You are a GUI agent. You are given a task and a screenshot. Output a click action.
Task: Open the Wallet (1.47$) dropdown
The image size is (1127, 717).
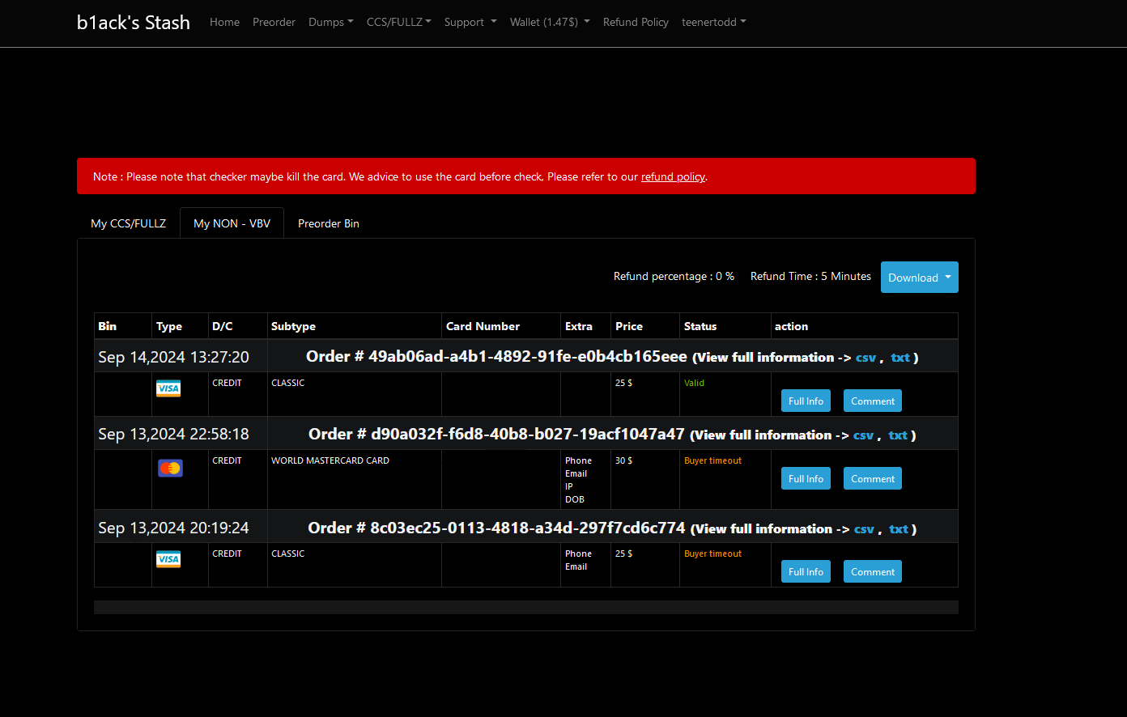550,22
